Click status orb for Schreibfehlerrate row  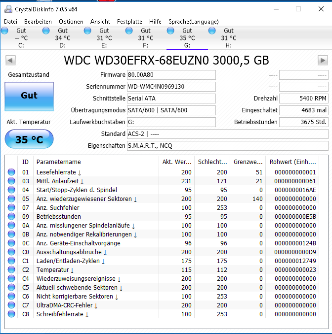[x=11, y=314]
